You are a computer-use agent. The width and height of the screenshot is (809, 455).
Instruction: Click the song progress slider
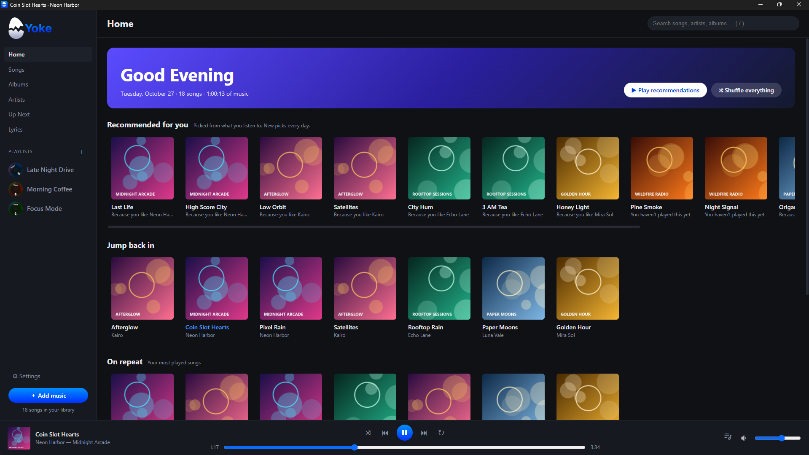[405, 447]
